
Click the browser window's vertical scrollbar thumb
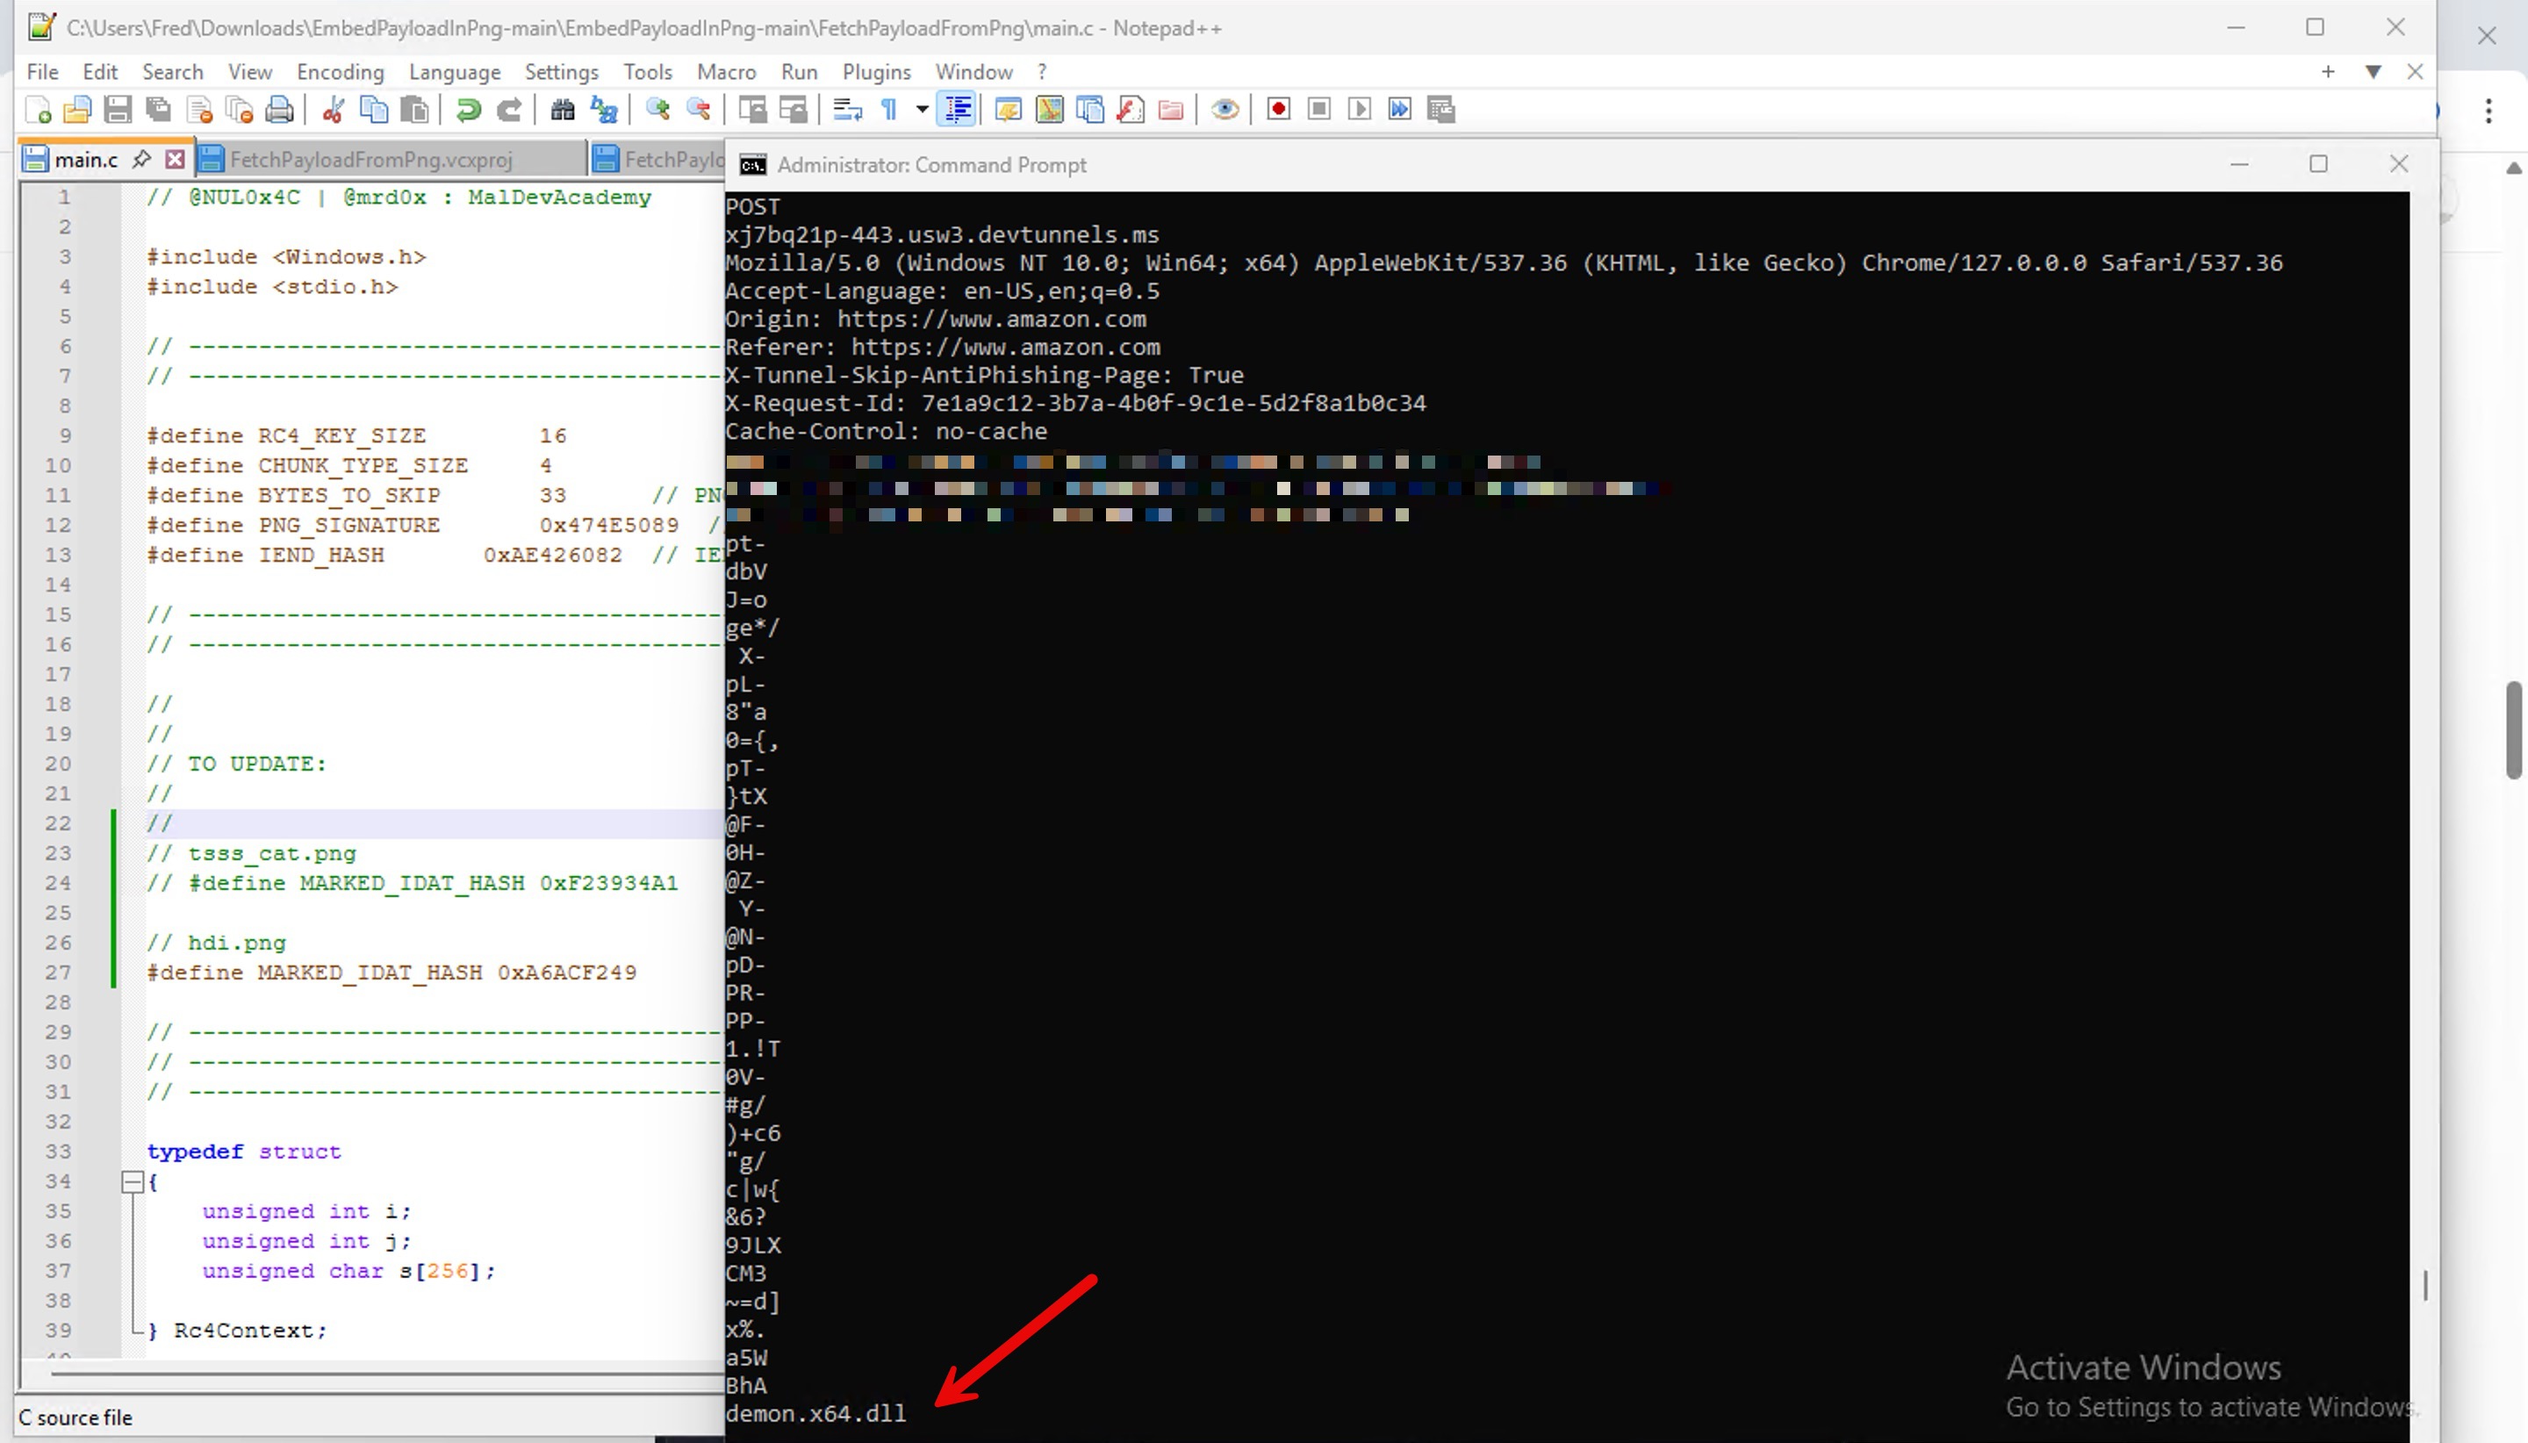coord(2513,730)
